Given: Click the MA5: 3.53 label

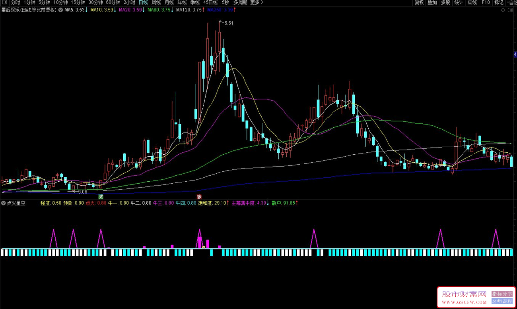Looking at the screenshot, I should pos(74,10).
